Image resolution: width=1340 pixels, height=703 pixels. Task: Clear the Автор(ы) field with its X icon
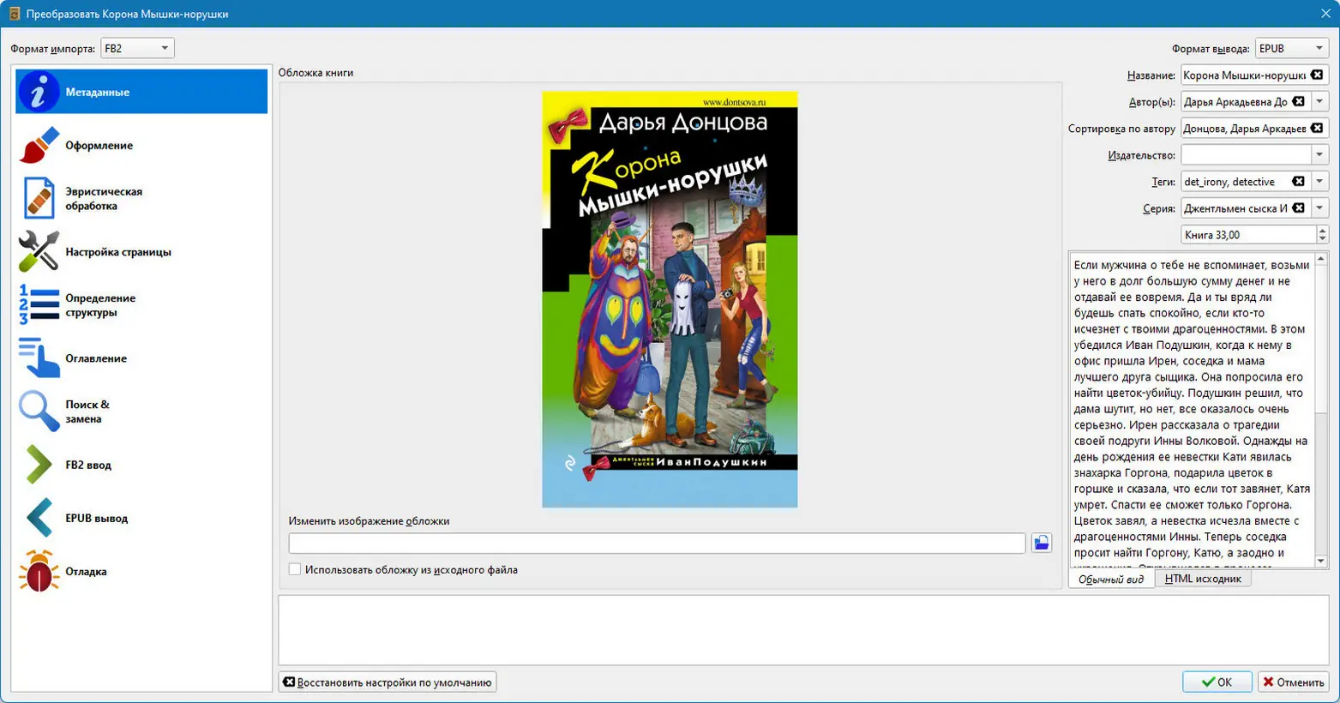point(1299,102)
